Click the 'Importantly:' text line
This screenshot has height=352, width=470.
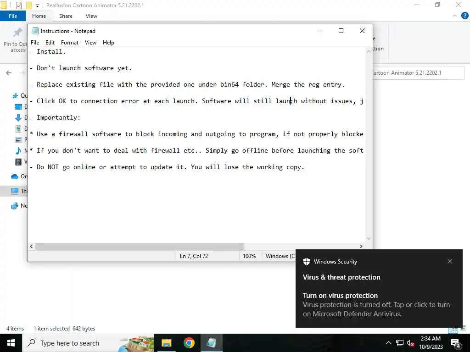tap(55, 117)
